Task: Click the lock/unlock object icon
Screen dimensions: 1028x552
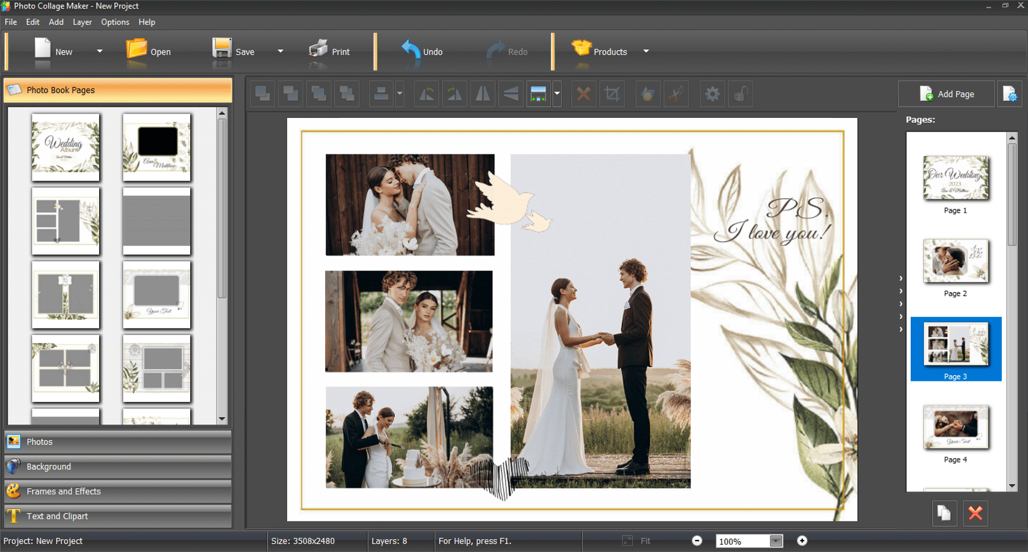Action: pyautogui.click(x=740, y=94)
